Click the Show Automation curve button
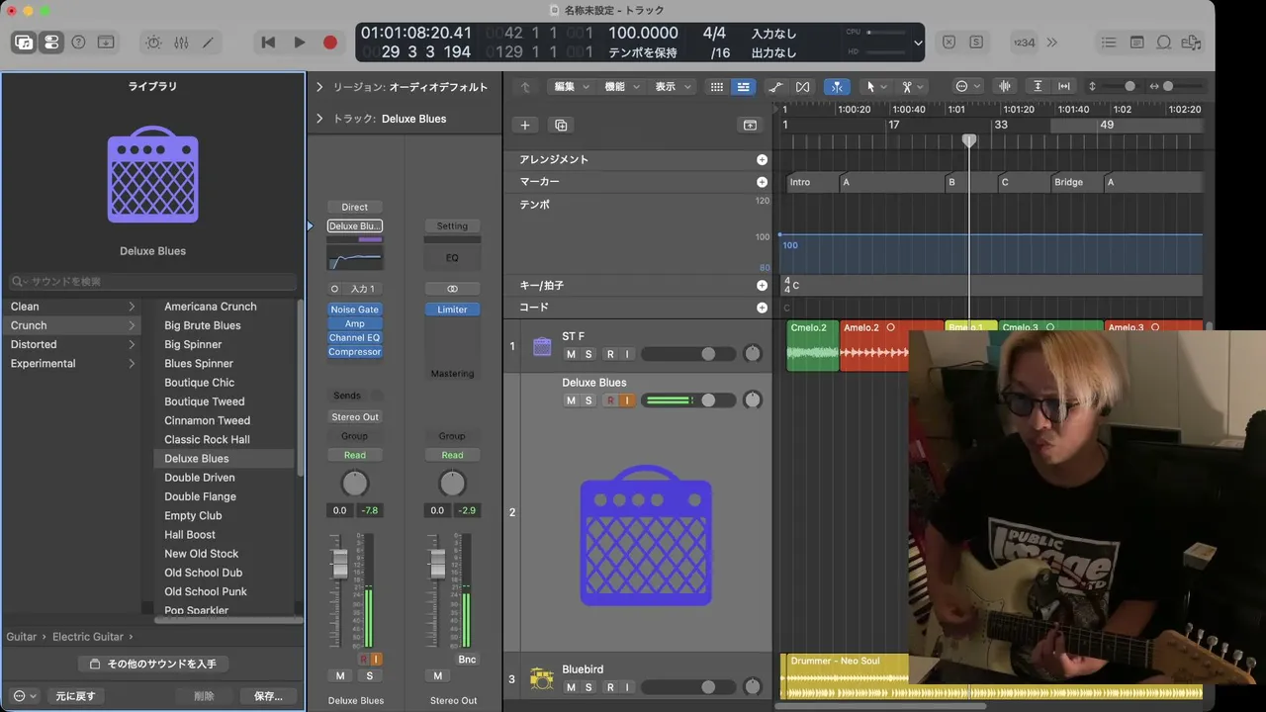This screenshot has height=712, width=1266. click(776, 87)
